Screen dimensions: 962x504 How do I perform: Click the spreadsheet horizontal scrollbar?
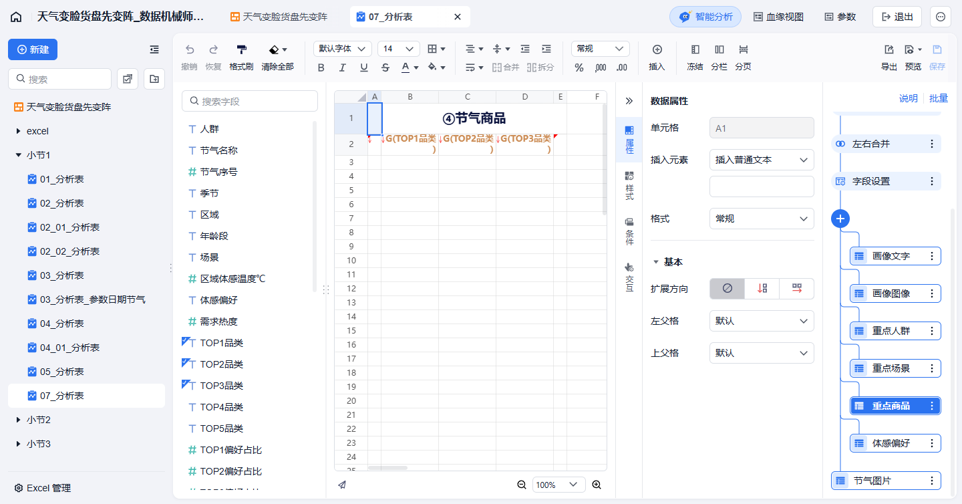pyautogui.click(x=387, y=468)
